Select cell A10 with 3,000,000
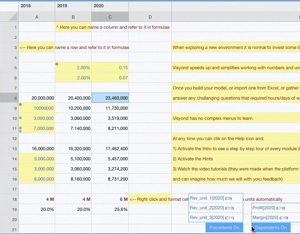 (x=37, y=118)
